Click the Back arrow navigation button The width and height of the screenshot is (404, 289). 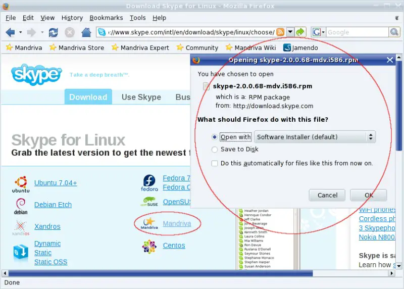coord(10,32)
